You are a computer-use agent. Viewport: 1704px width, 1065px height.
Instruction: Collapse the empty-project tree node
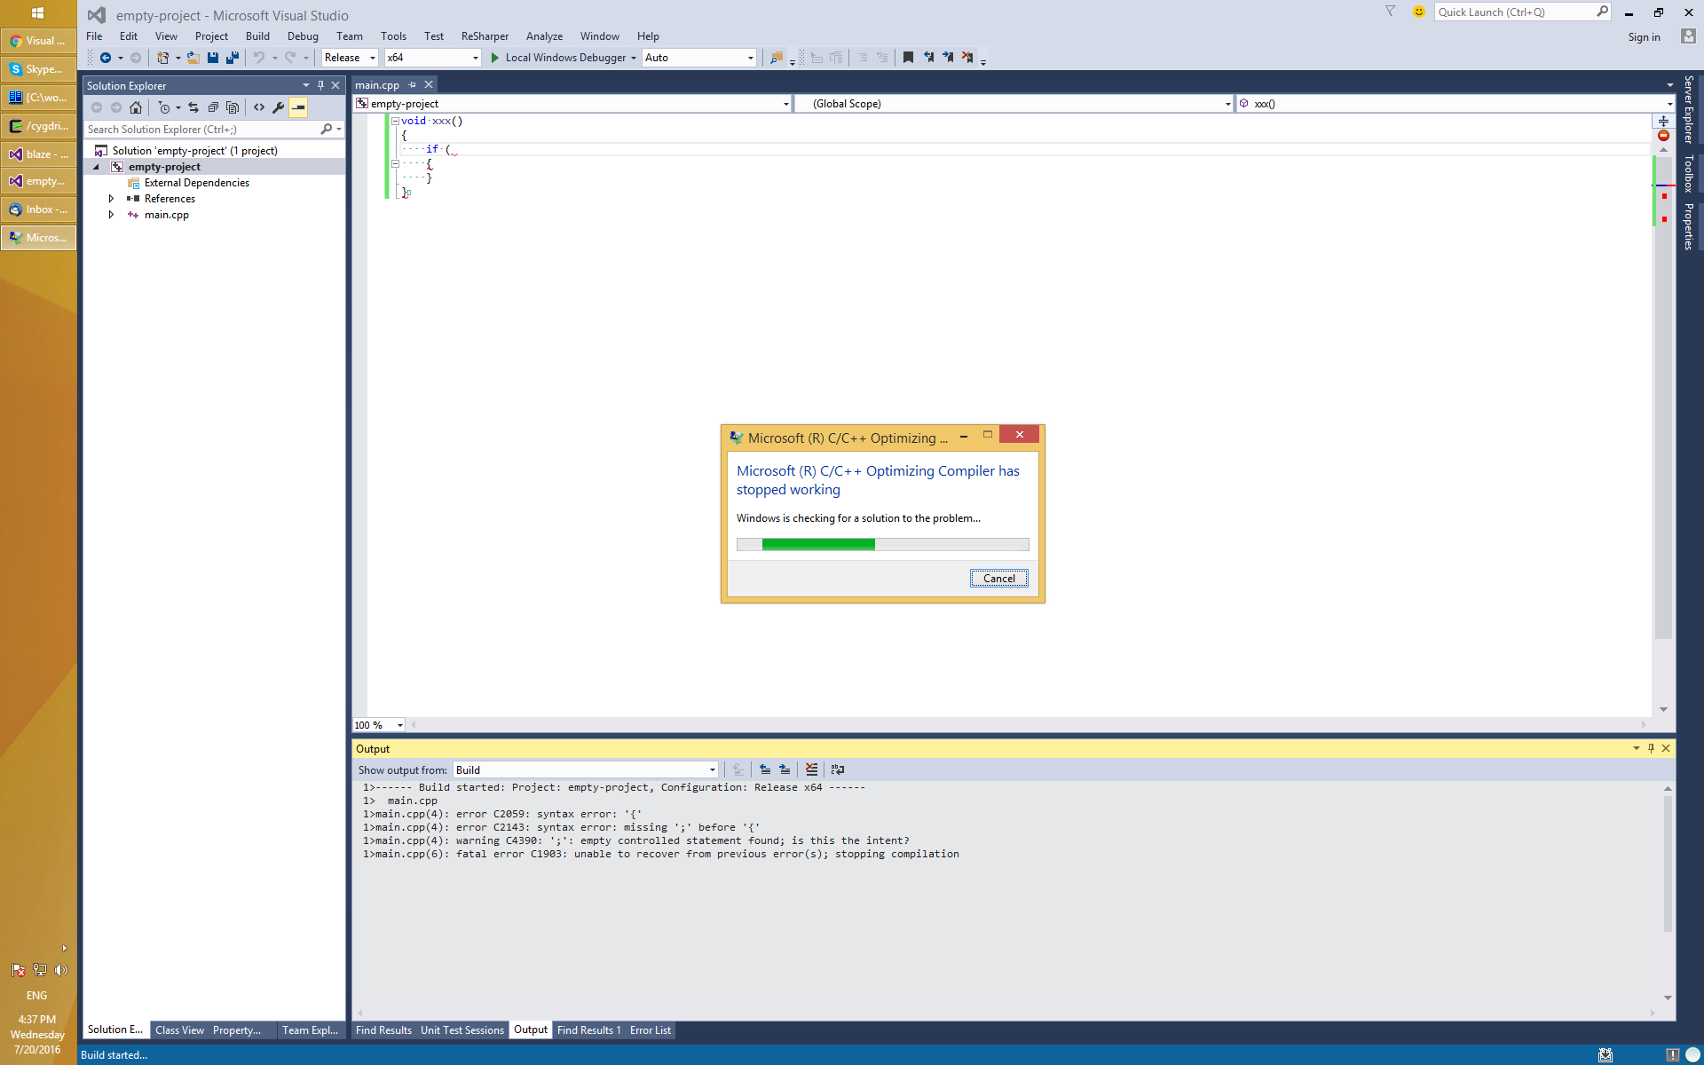coord(96,167)
